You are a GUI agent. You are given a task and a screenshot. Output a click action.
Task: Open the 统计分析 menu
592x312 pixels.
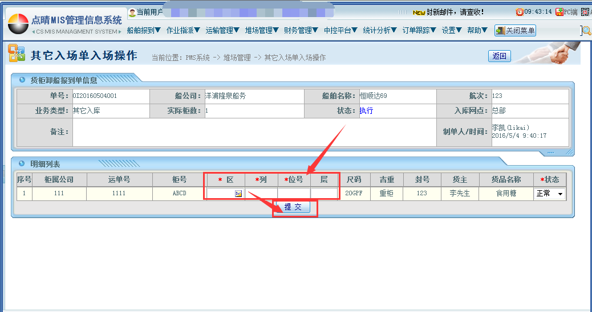pos(380,31)
